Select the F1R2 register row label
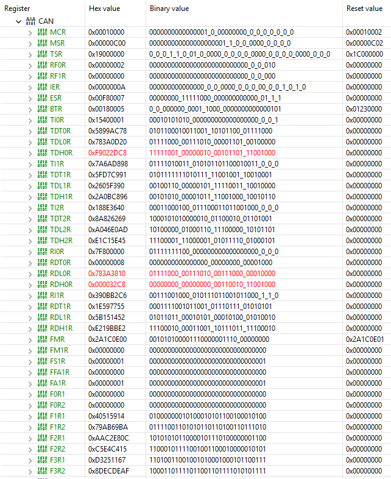Screen dimensions: 391x479 point(58,427)
